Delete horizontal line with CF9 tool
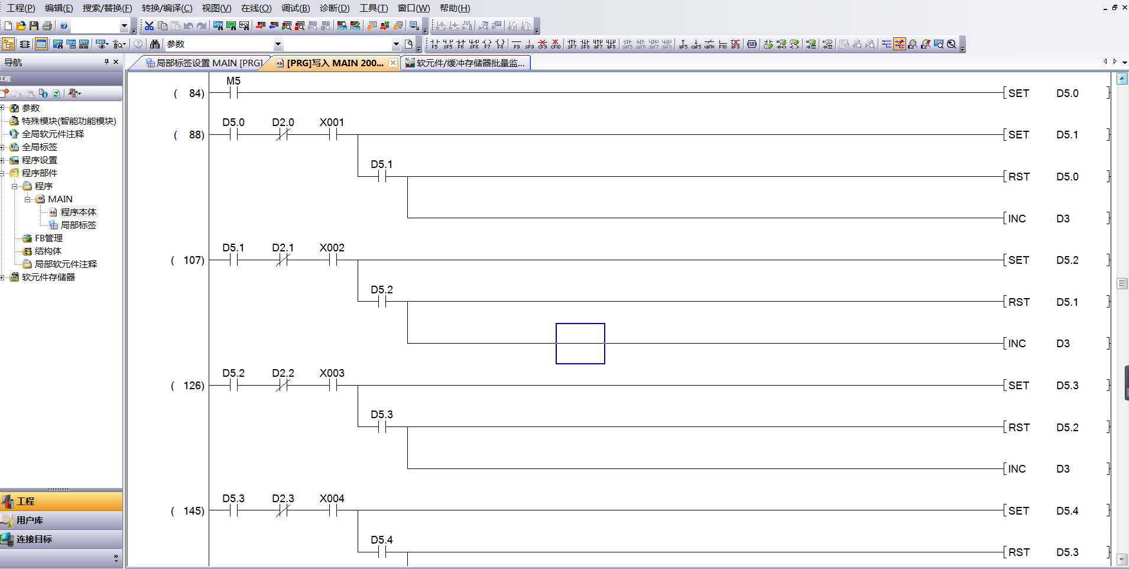This screenshot has width=1129, height=569. (x=543, y=44)
